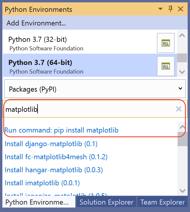Screen dimensions: 190x212
Task: Click Add Environment link
Action: [36, 23]
